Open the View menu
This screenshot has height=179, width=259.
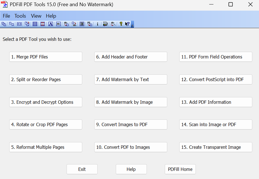36,16
